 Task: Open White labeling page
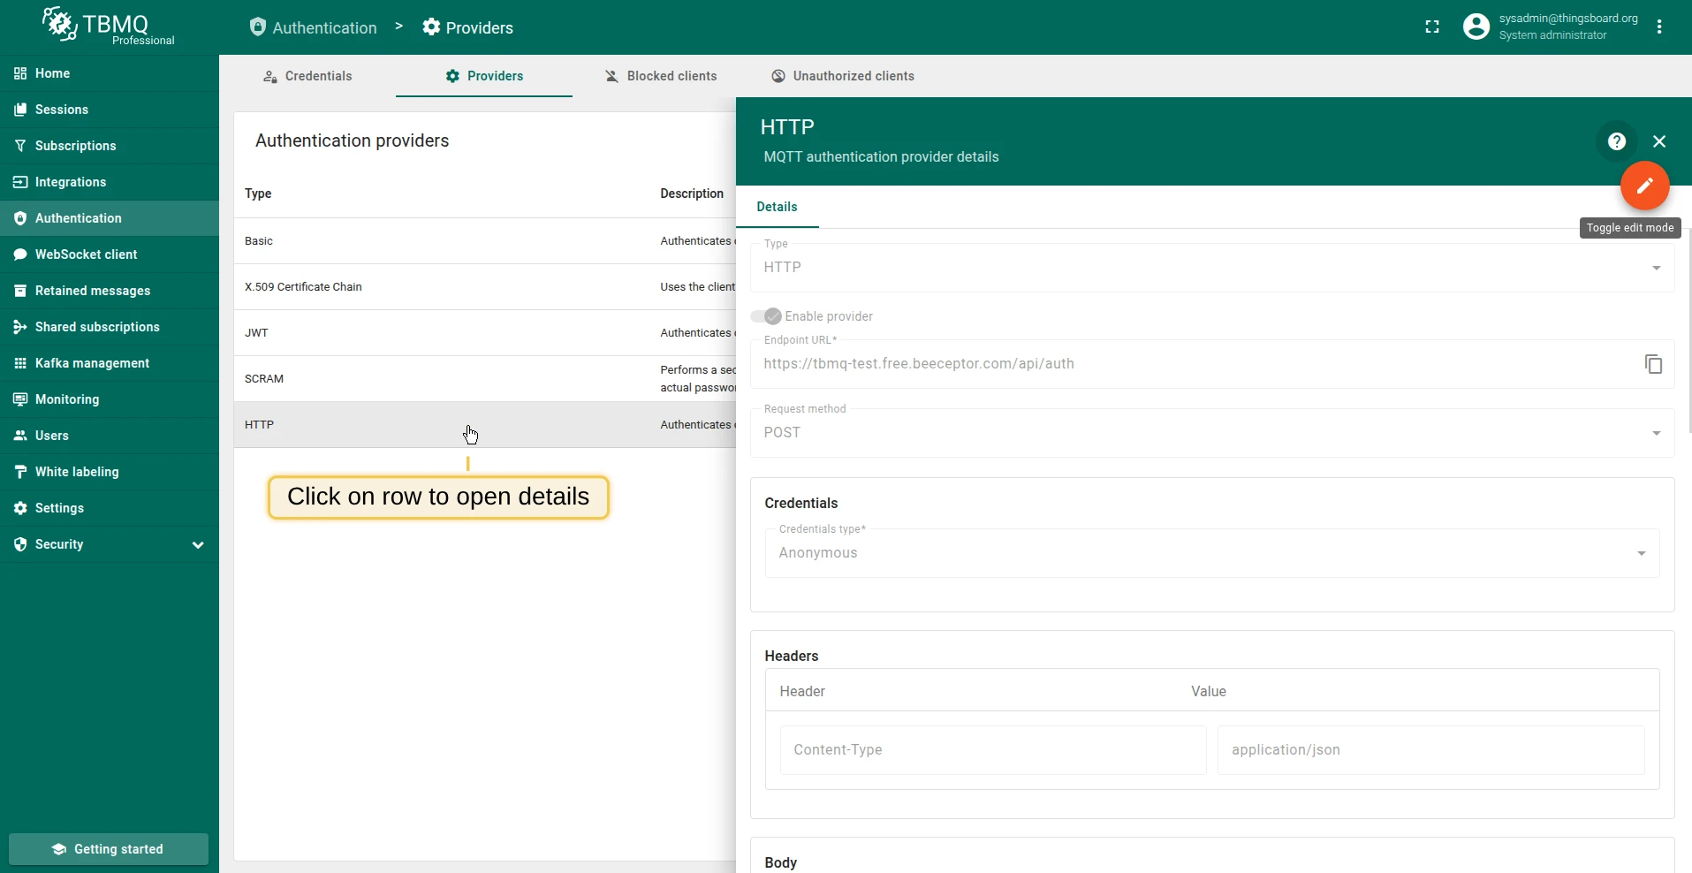coord(110,472)
